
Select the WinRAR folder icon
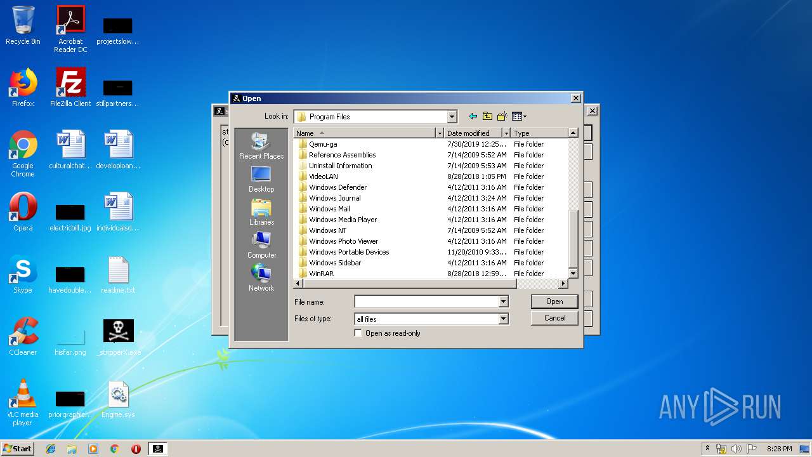303,274
